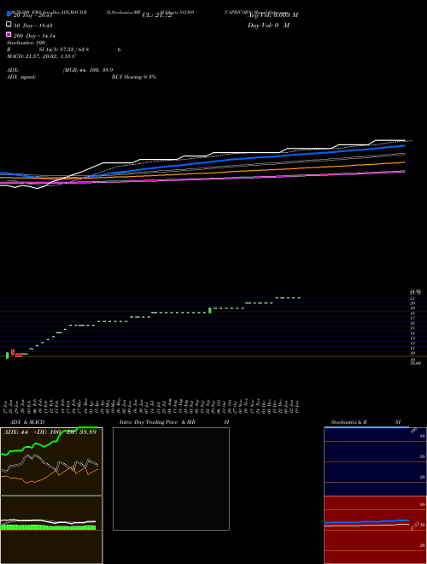
Task: Click the tall green candle at 22 Sep
Action: click(x=210, y=310)
